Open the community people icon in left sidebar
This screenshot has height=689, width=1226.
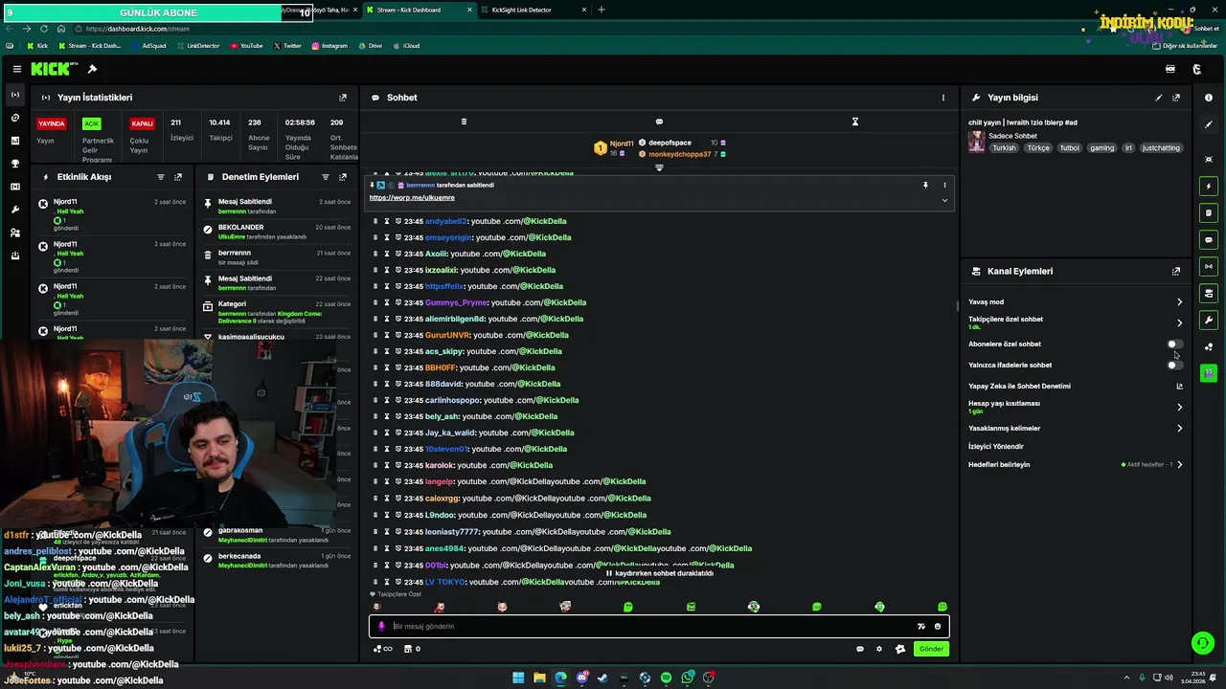point(14,233)
